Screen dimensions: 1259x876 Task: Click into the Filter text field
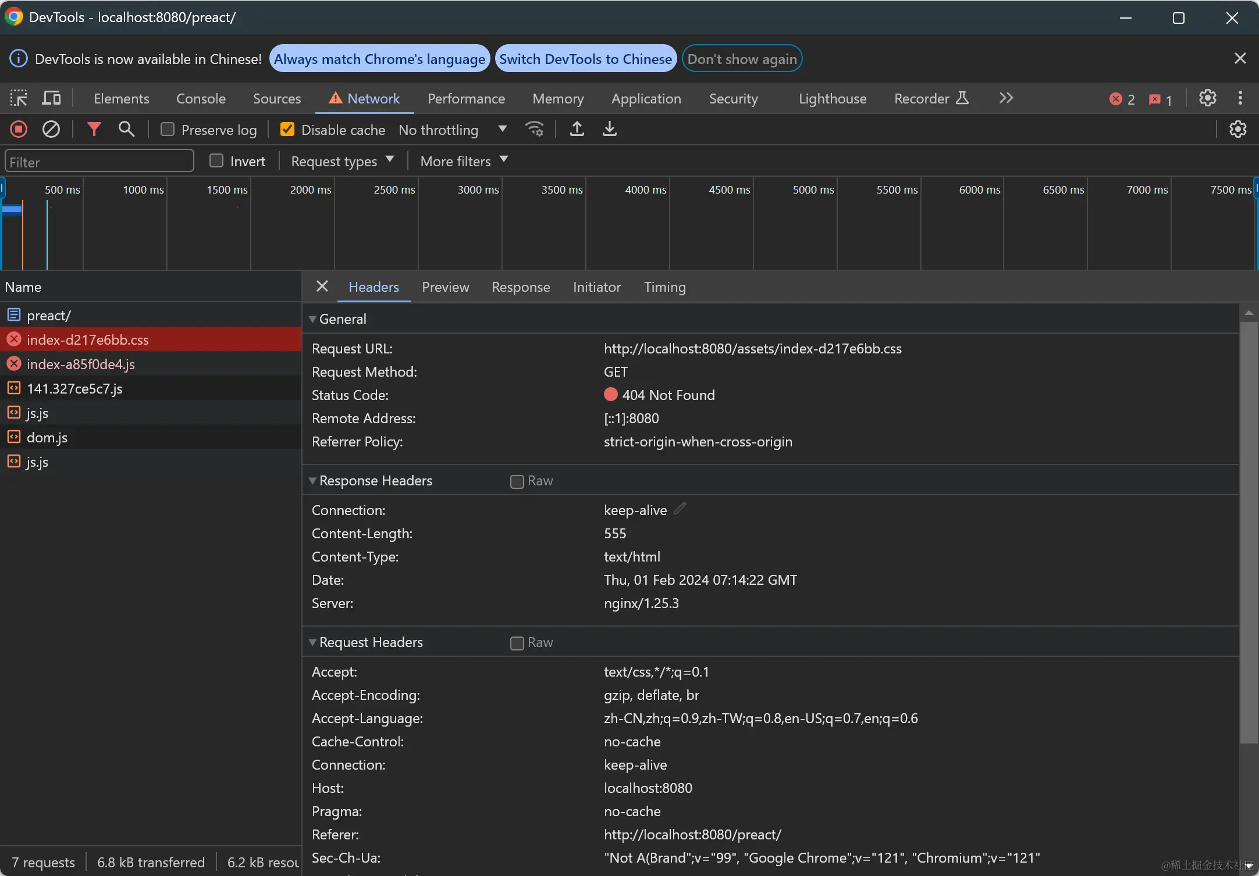click(x=99, y=161)
